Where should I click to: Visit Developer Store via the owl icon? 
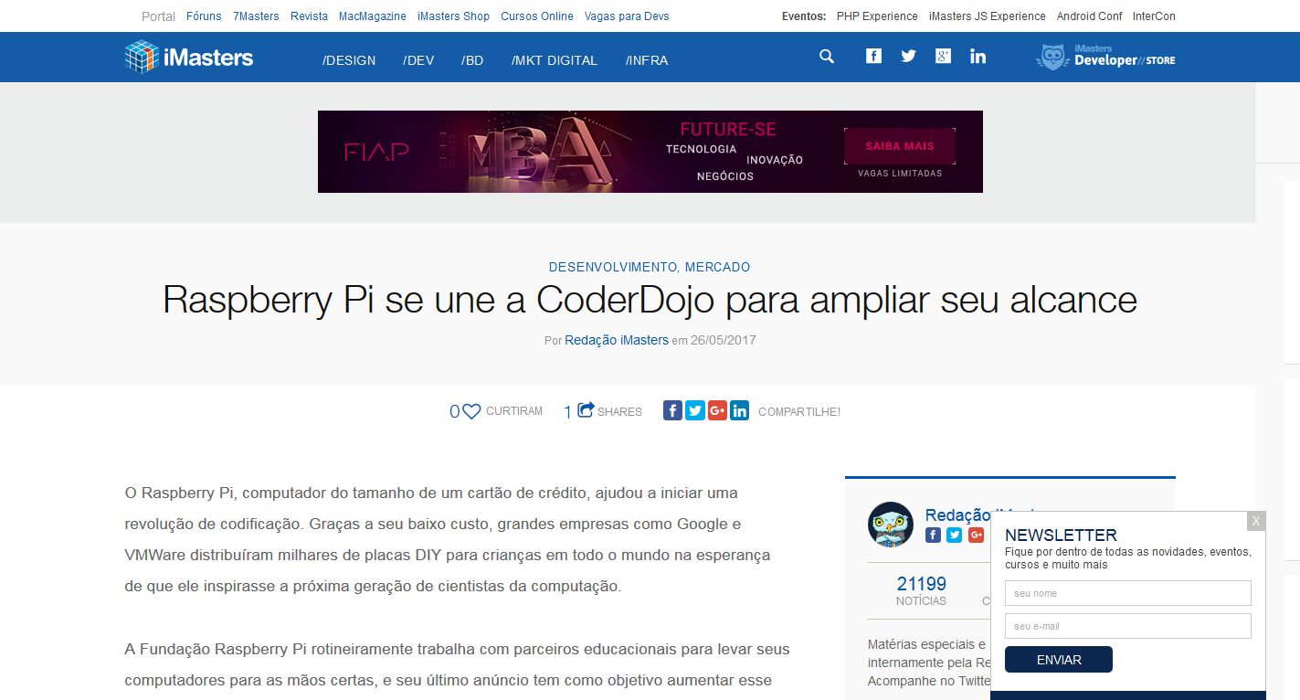pos(1052,56)
